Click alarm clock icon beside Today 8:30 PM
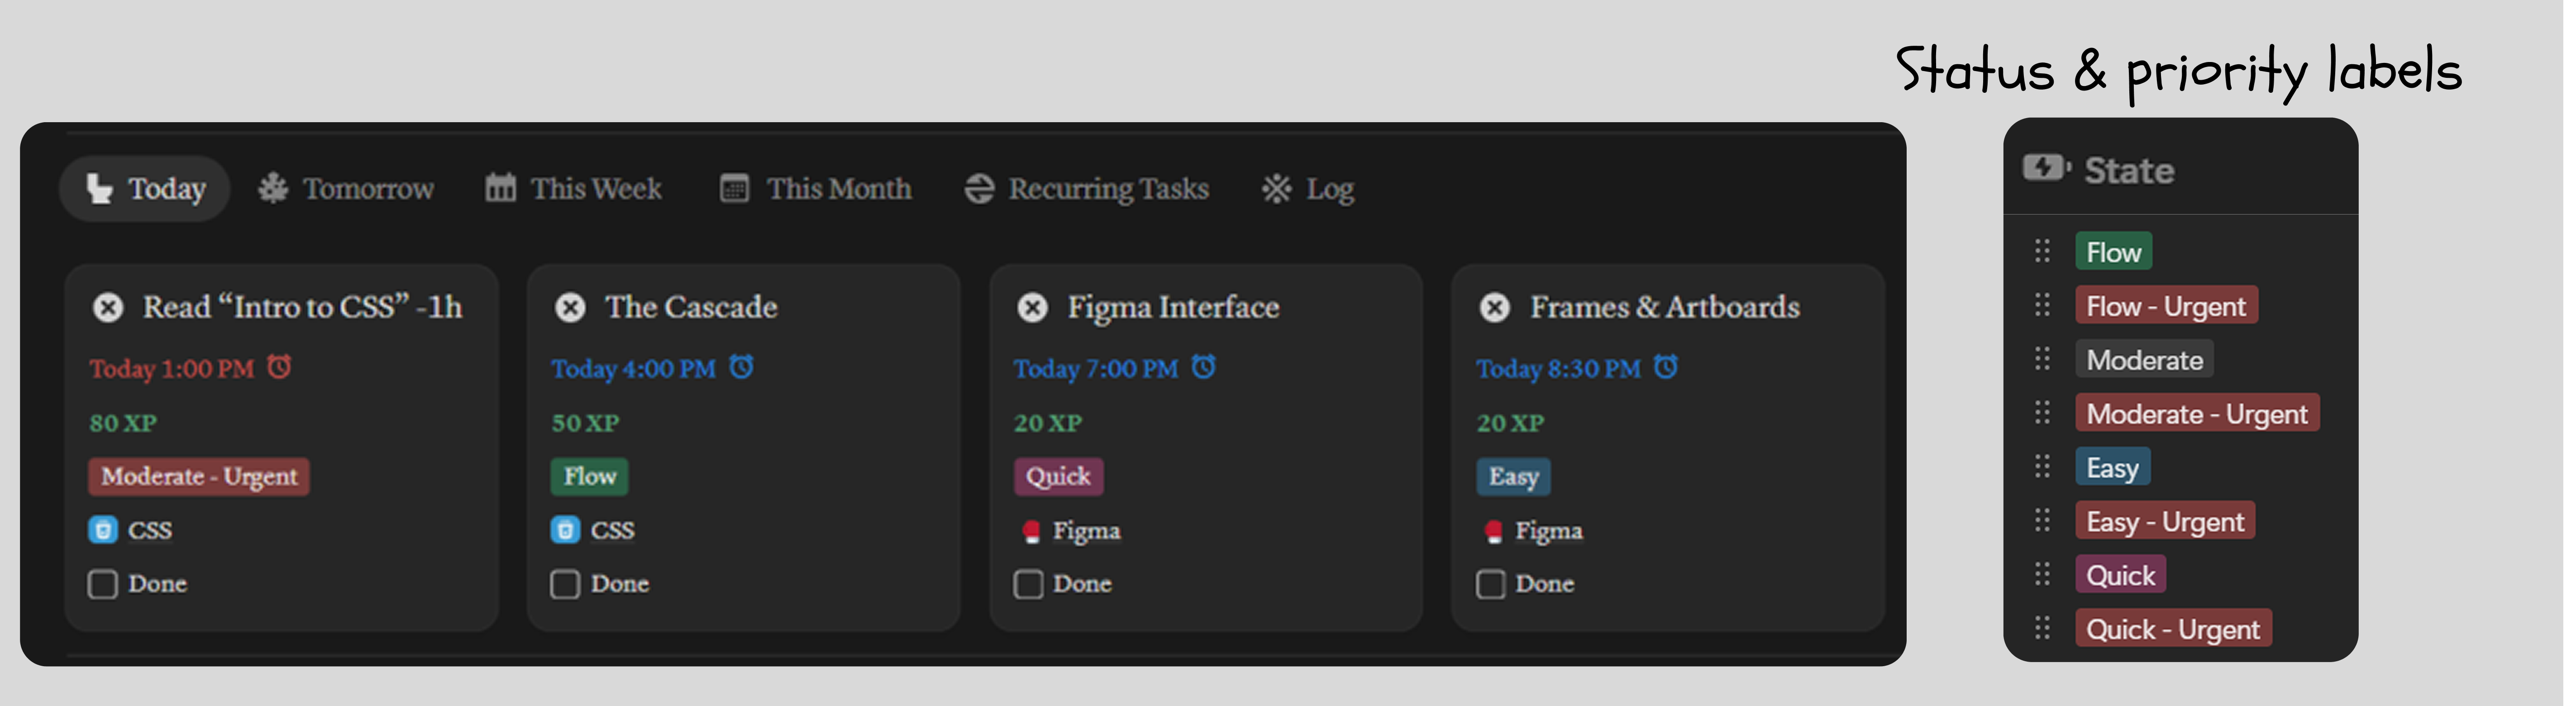Viewport: 2576px width, 706px height. 1666,367
